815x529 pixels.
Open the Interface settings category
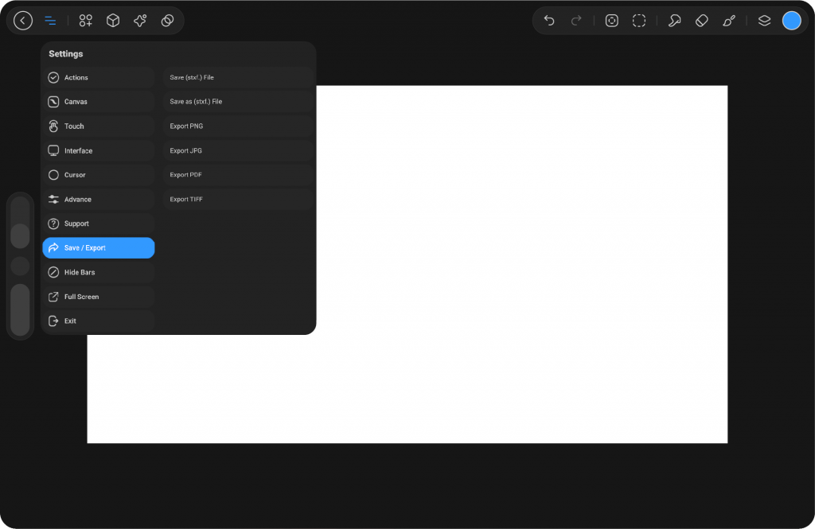point(98,150)
